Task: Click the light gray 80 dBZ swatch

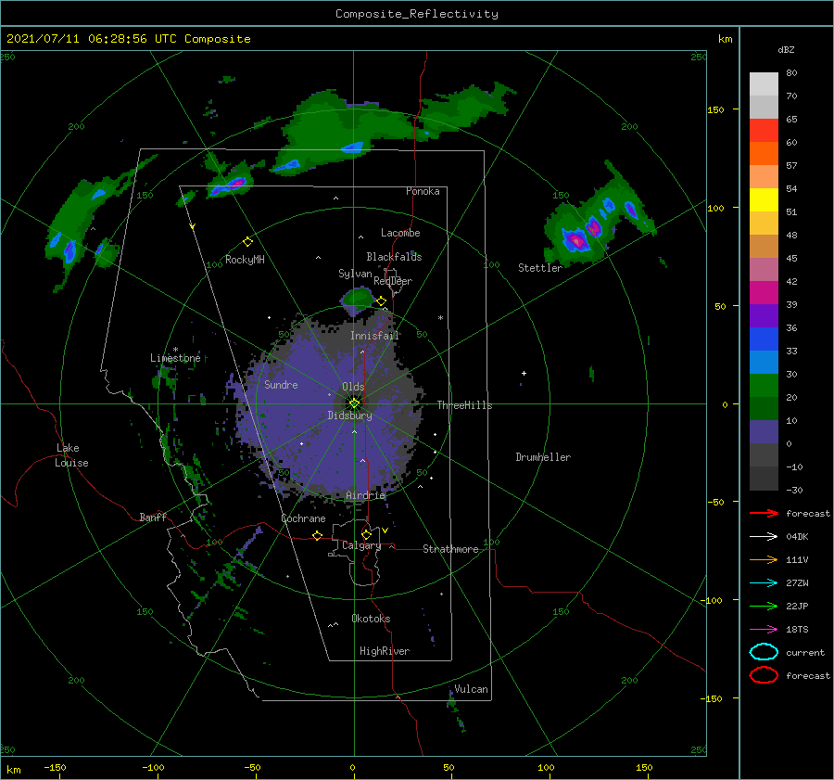Action: pos(764,84)
